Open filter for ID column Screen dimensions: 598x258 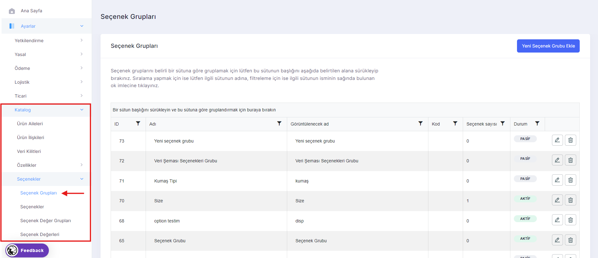click(138, 124)
